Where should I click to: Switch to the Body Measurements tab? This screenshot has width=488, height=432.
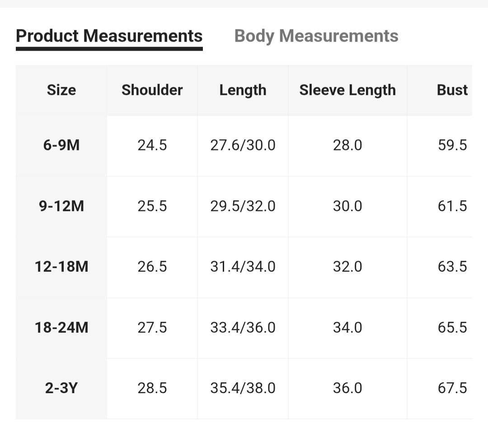pos(316,36)
